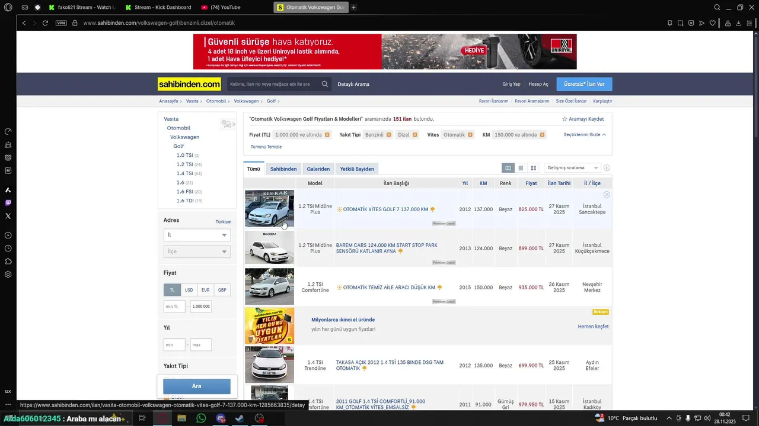
Task: Open the Detaylı Arama link
Action: click(353, 84)
